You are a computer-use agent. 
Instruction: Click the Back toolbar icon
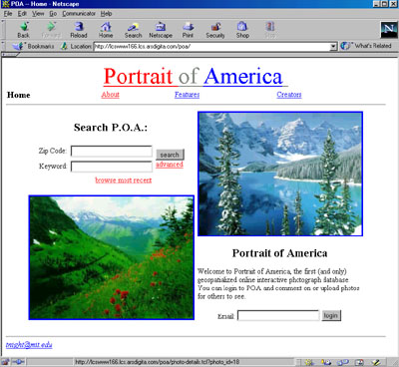click(24, 27)
